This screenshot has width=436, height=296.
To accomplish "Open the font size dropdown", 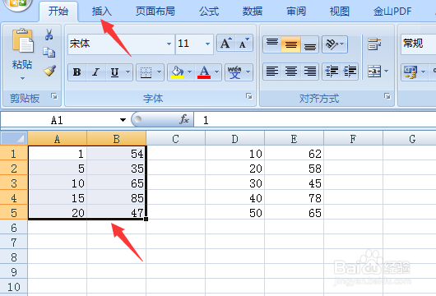I will [207, 44].
